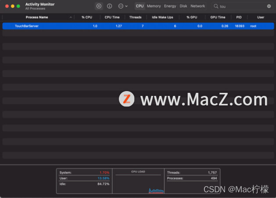Click the Threads 1,757 statistic
The image size is (276, 198).
pos(192,172)
